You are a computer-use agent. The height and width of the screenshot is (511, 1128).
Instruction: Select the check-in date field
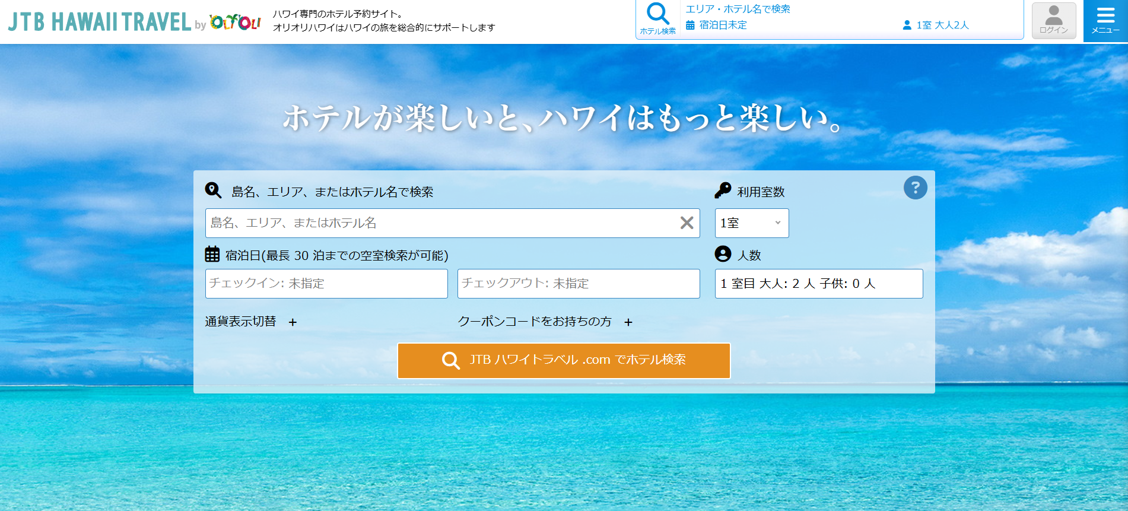click(326, 284)
